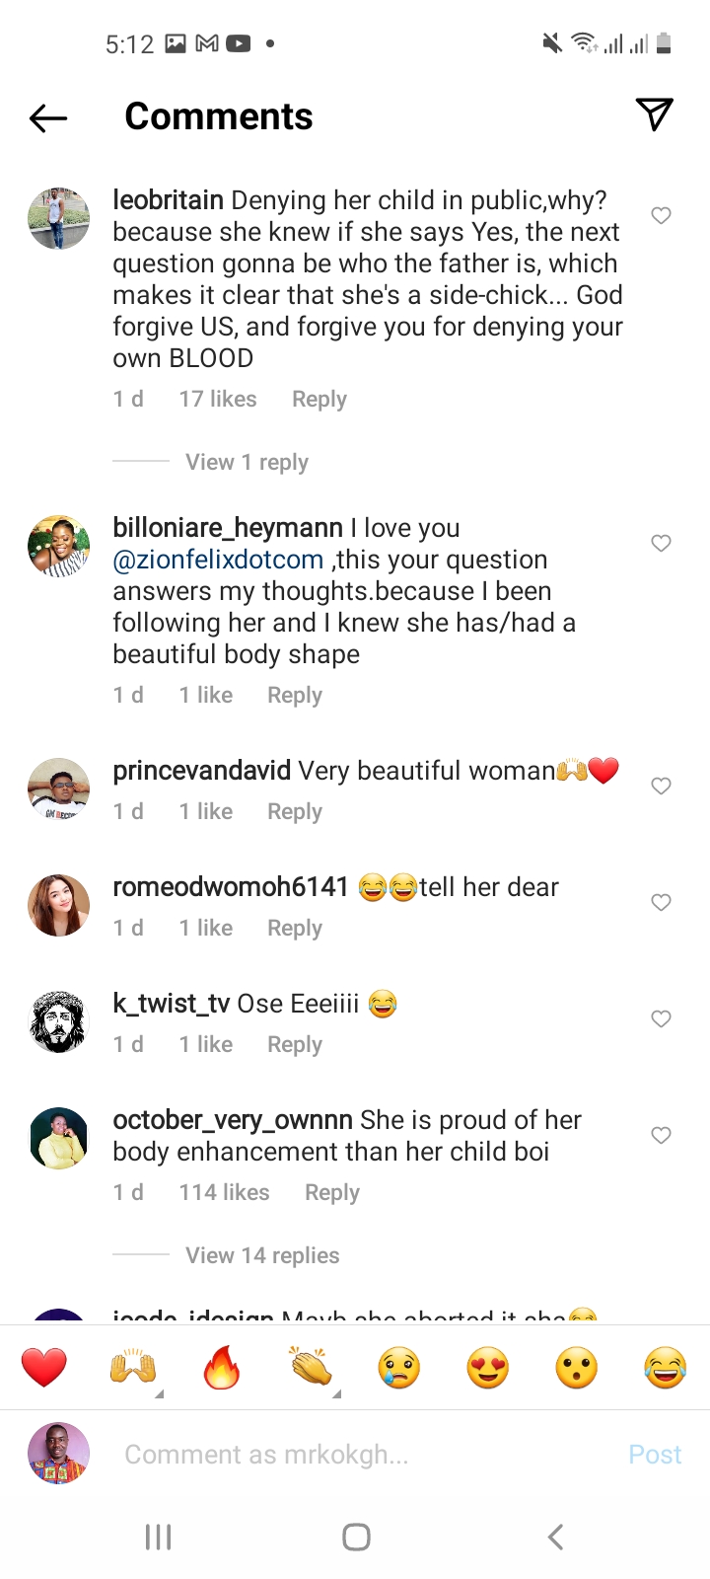This screenshot has width=710, height=1579.
Task: Insert the heart-eyes emoji
Action: click(x=488, y=1368)
